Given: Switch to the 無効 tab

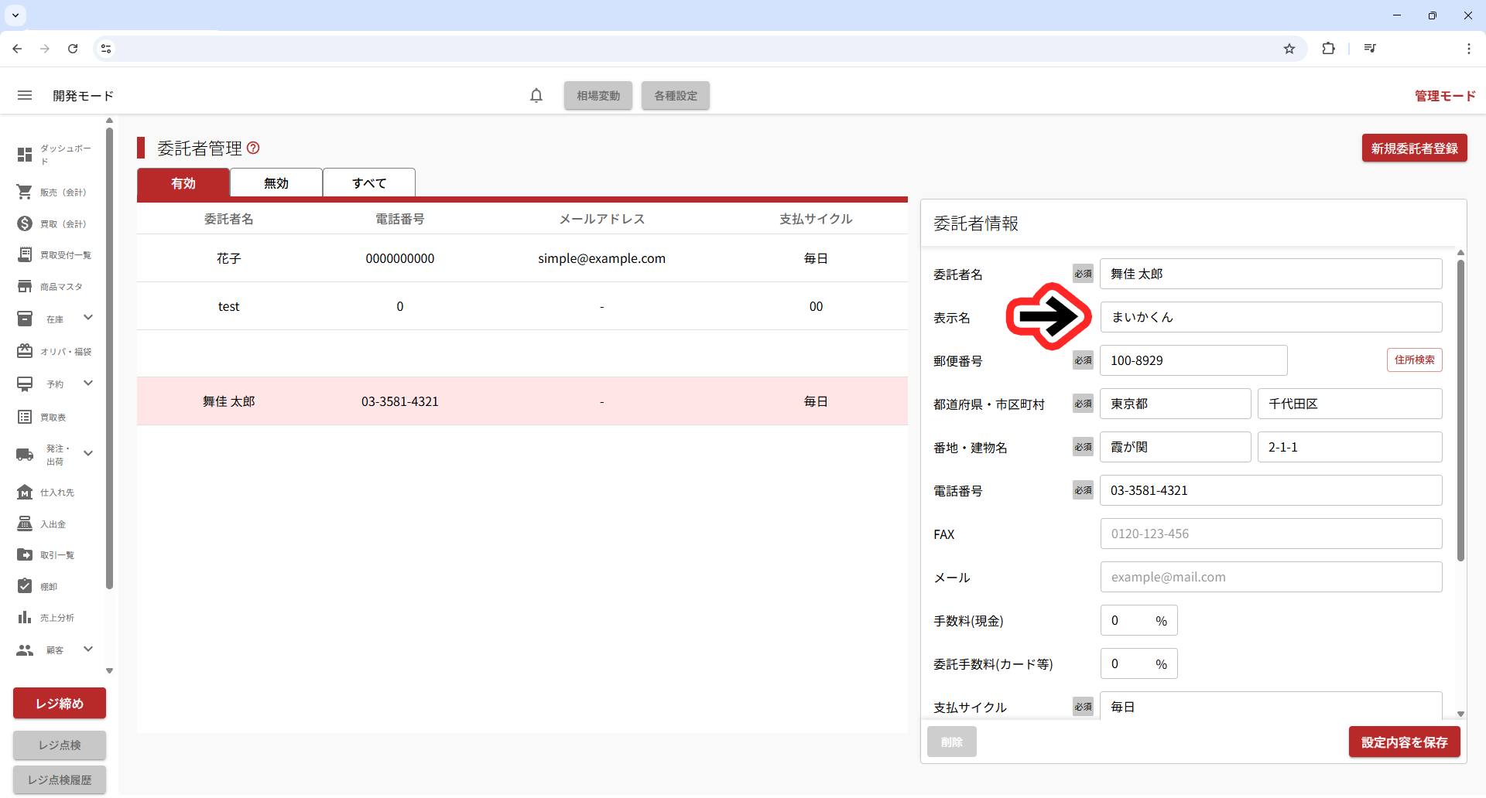Looking at the screenshot, I should click(276, 183).
